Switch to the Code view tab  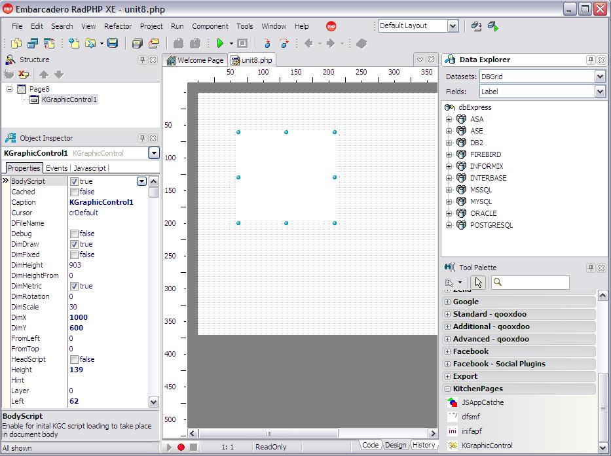(370, 445)
